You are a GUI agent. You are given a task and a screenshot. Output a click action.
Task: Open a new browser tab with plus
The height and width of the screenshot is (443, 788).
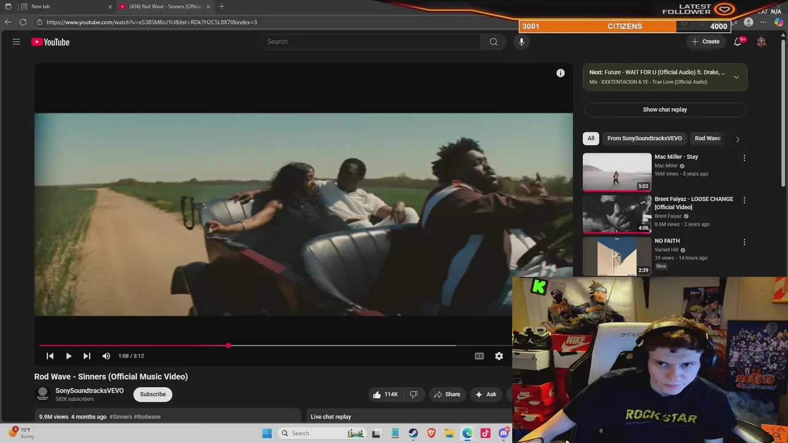tap(222, 6)
